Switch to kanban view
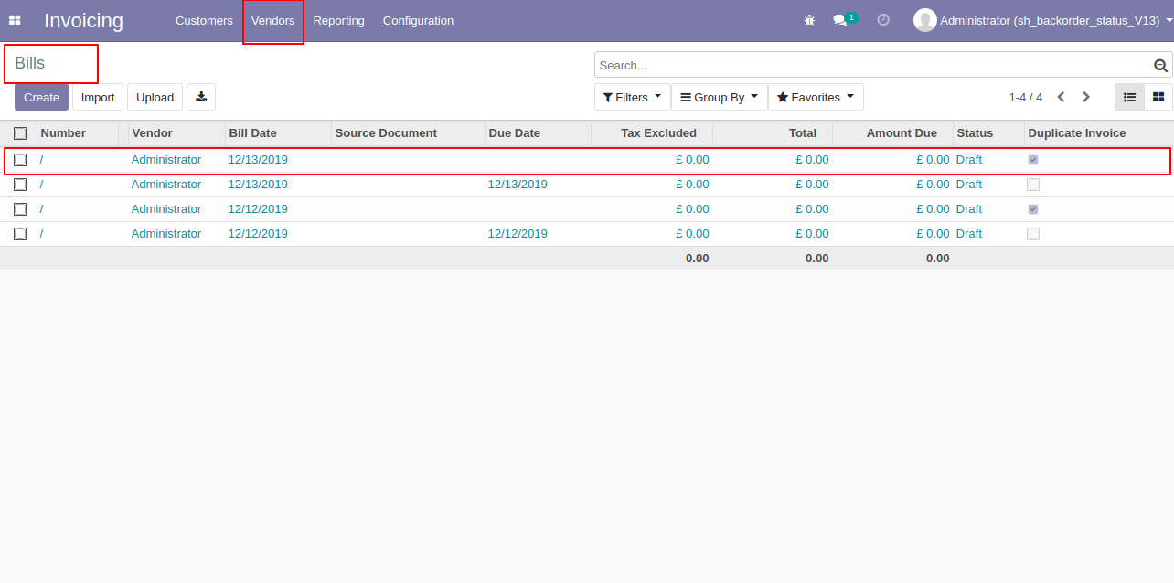Image resolution: width=1174 pixels, height=583 pixels. tap(1158, 97)
